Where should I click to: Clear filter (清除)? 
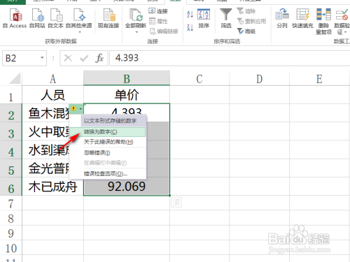[x=246, y=11]
